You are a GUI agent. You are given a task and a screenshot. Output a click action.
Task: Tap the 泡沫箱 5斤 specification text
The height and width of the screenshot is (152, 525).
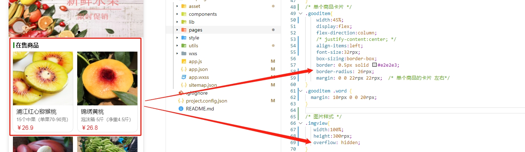pyautogui.click(x=106, y=119)
